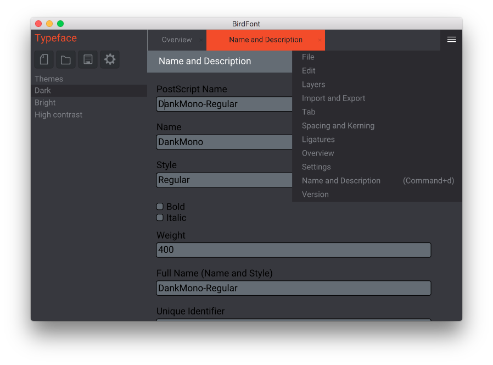Switch to the Overview tab

176,40
